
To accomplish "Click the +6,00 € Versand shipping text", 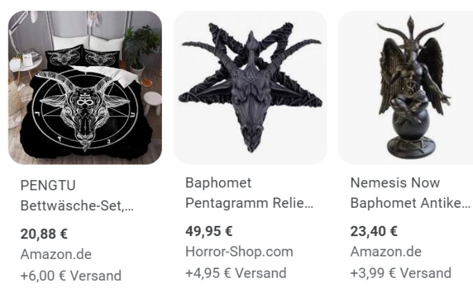I will (x=71, y=276).
